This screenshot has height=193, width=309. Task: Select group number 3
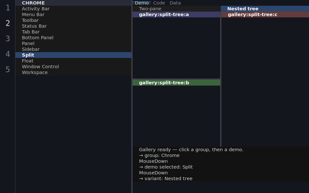(8, 39)
